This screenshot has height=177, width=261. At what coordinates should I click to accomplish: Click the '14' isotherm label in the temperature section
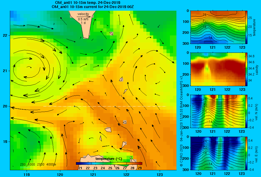coord(210,38)
